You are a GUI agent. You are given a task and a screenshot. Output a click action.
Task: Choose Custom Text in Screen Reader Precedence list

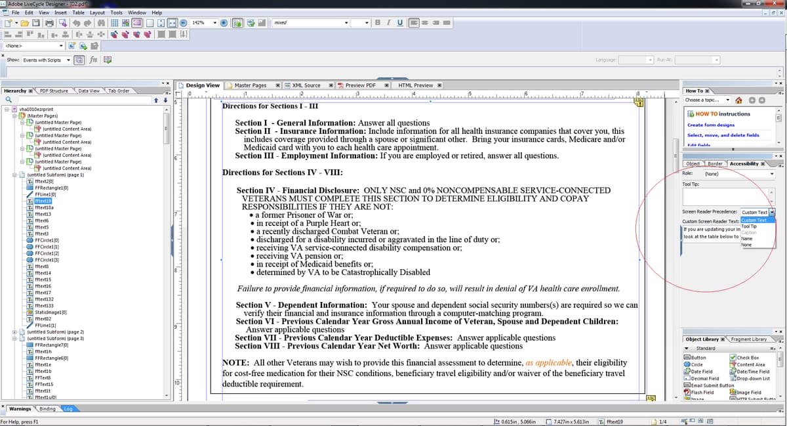click(x=753, y=219)
